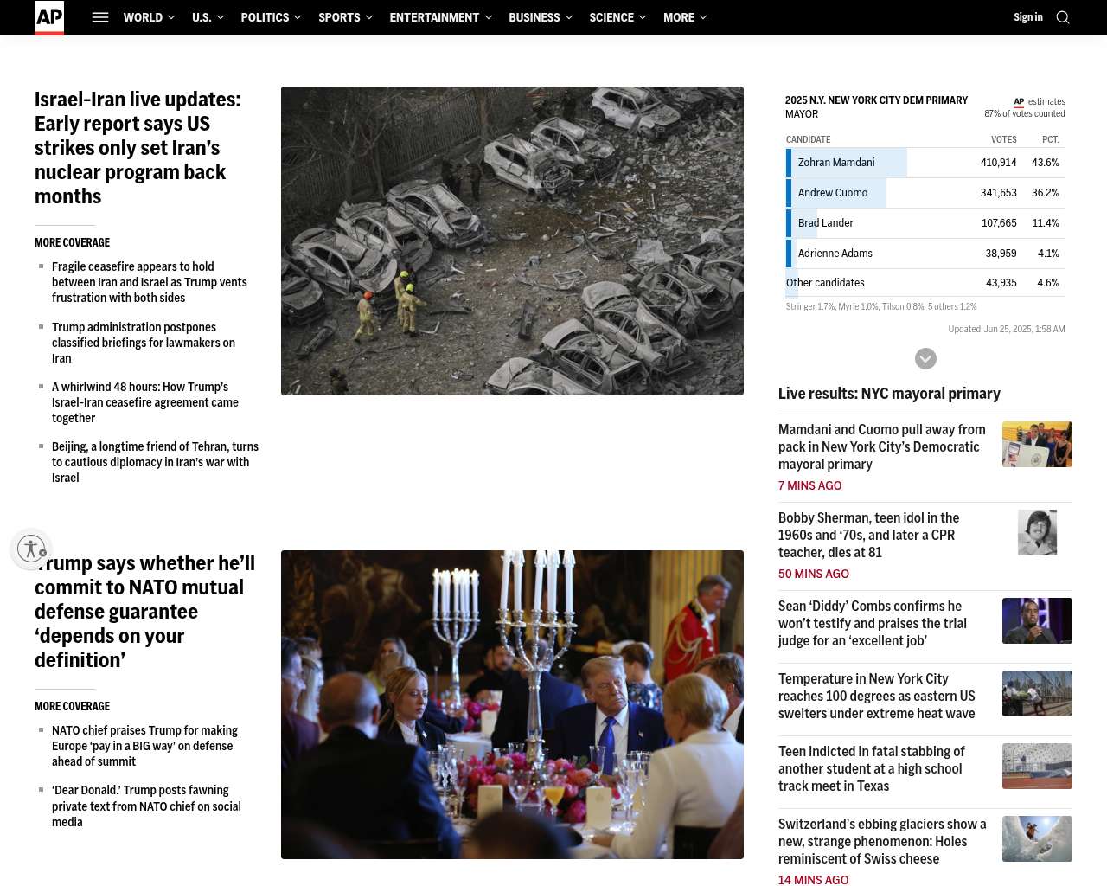Open the Bobby Sherman portrait thumbnail
1107x886 pixels.
point(1037,532)
